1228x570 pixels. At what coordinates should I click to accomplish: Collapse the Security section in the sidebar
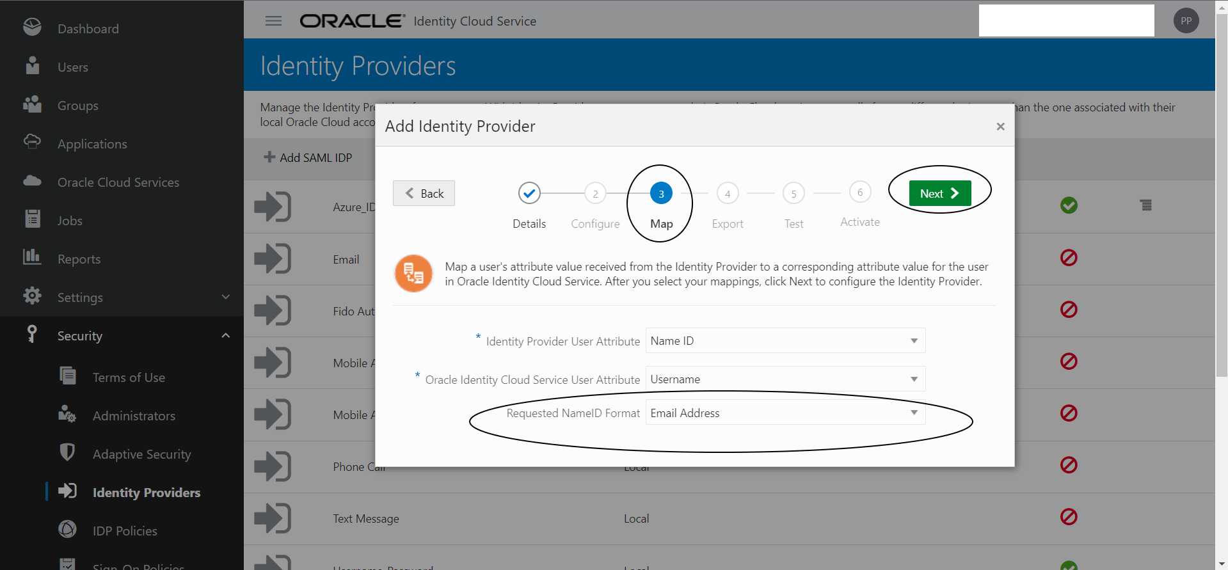pos(225,336)
